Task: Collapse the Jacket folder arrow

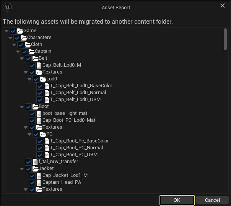Action: coord(22,169)
